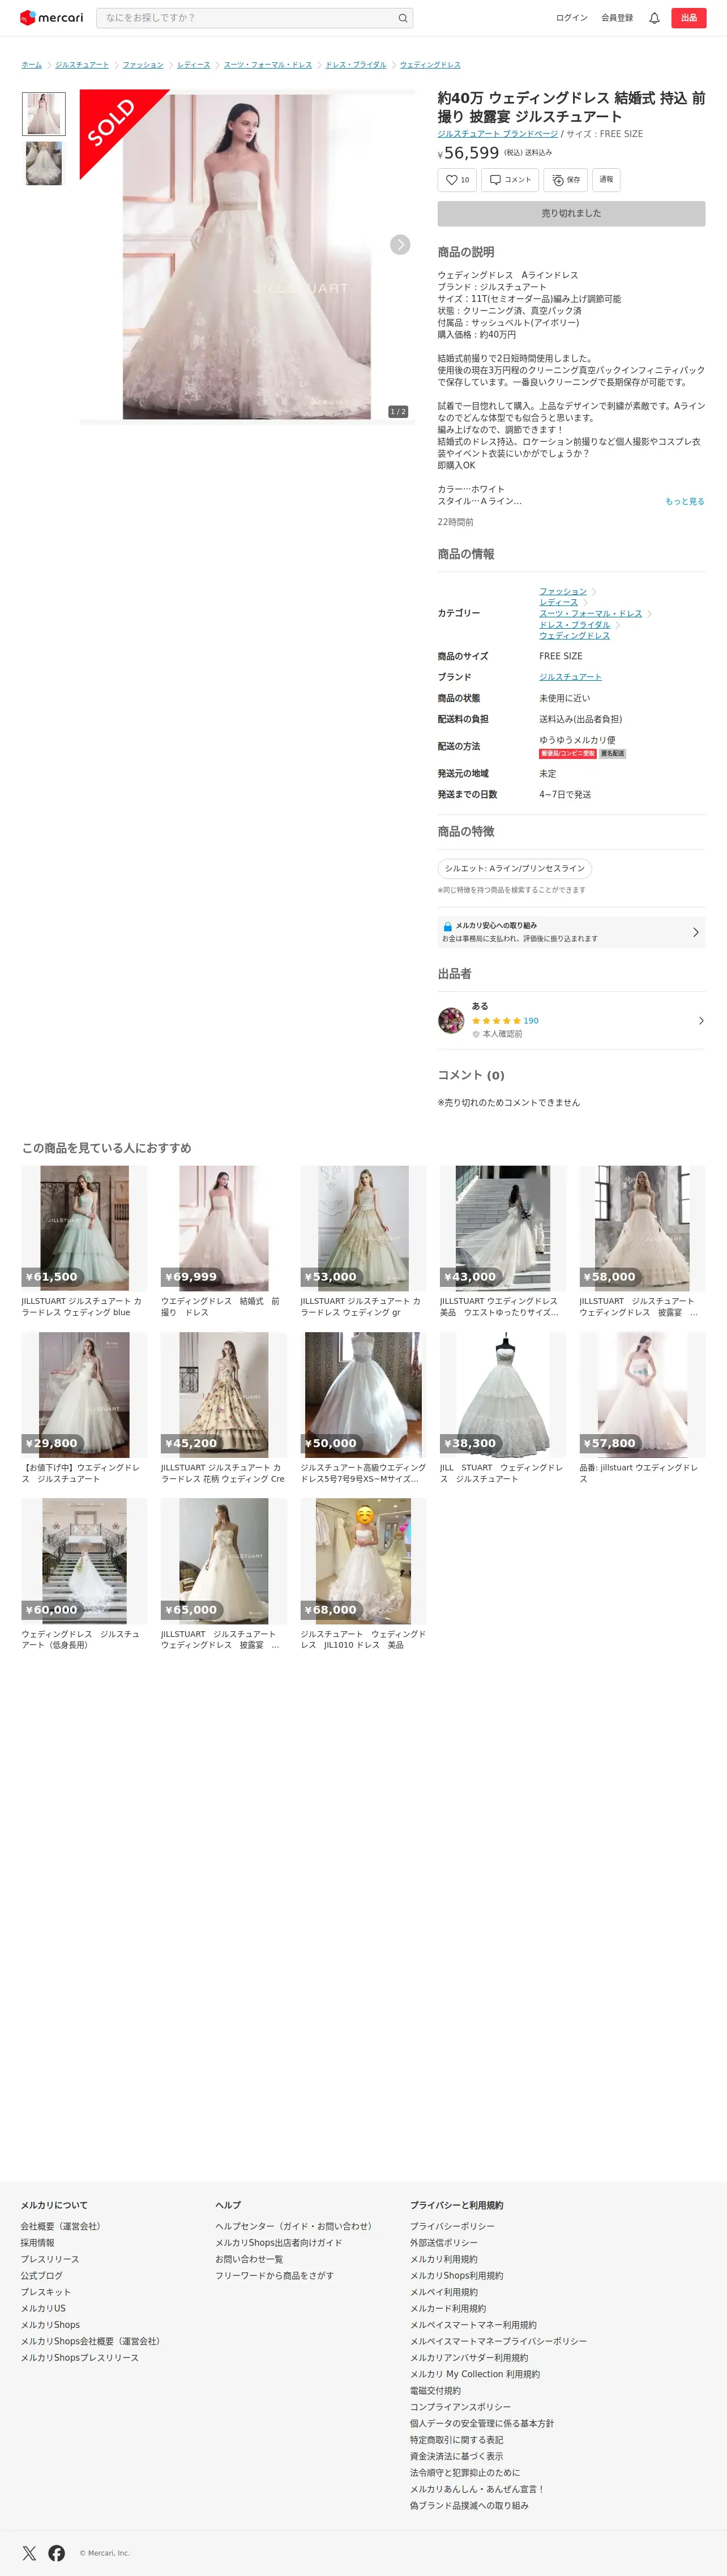The height and width of the screenshot is (2576, 727).
Task: Click the コメント comment button
Action: pos(510,180)
